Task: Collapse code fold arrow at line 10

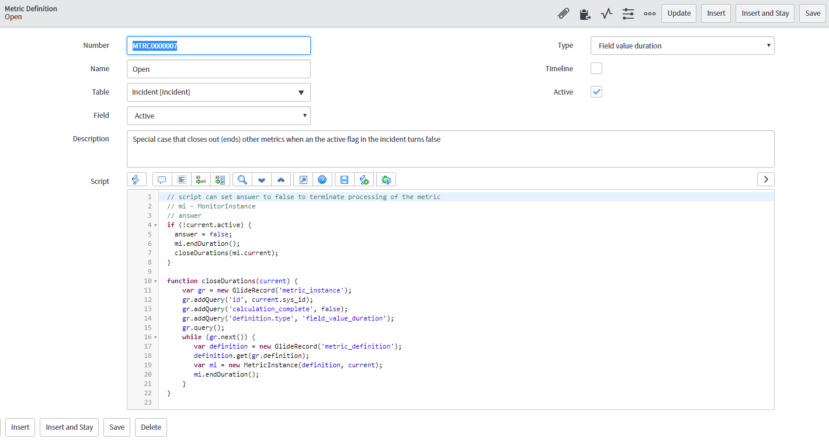Action: click(x=155, y=281)
